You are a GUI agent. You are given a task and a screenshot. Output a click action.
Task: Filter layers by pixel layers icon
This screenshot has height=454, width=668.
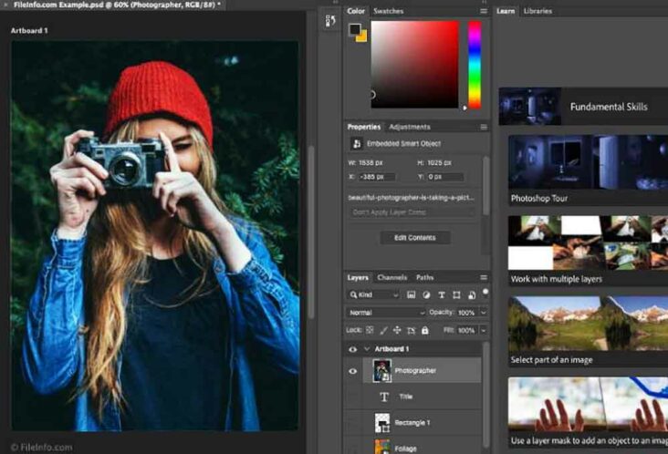(411, 294)
